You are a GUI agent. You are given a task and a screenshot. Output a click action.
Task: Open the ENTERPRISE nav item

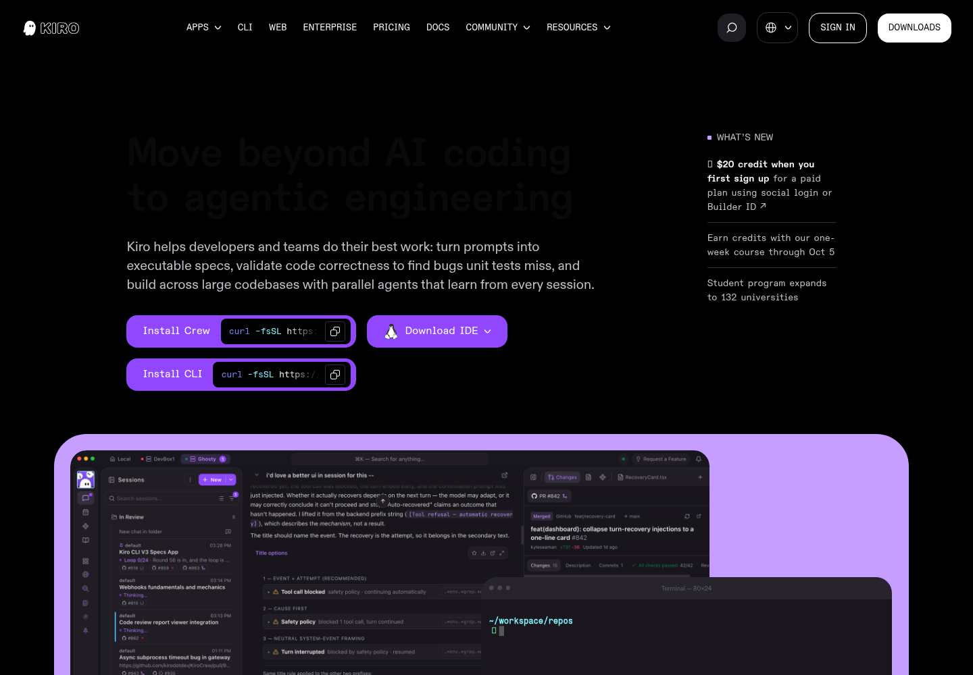coord(330,28)
